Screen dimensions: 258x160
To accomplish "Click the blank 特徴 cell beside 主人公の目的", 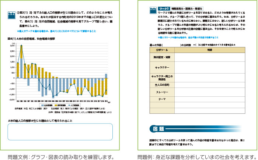I will pos(210,85).
